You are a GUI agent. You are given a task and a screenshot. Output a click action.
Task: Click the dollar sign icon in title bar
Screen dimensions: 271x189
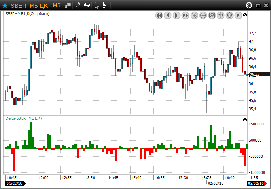pos(249,5)
